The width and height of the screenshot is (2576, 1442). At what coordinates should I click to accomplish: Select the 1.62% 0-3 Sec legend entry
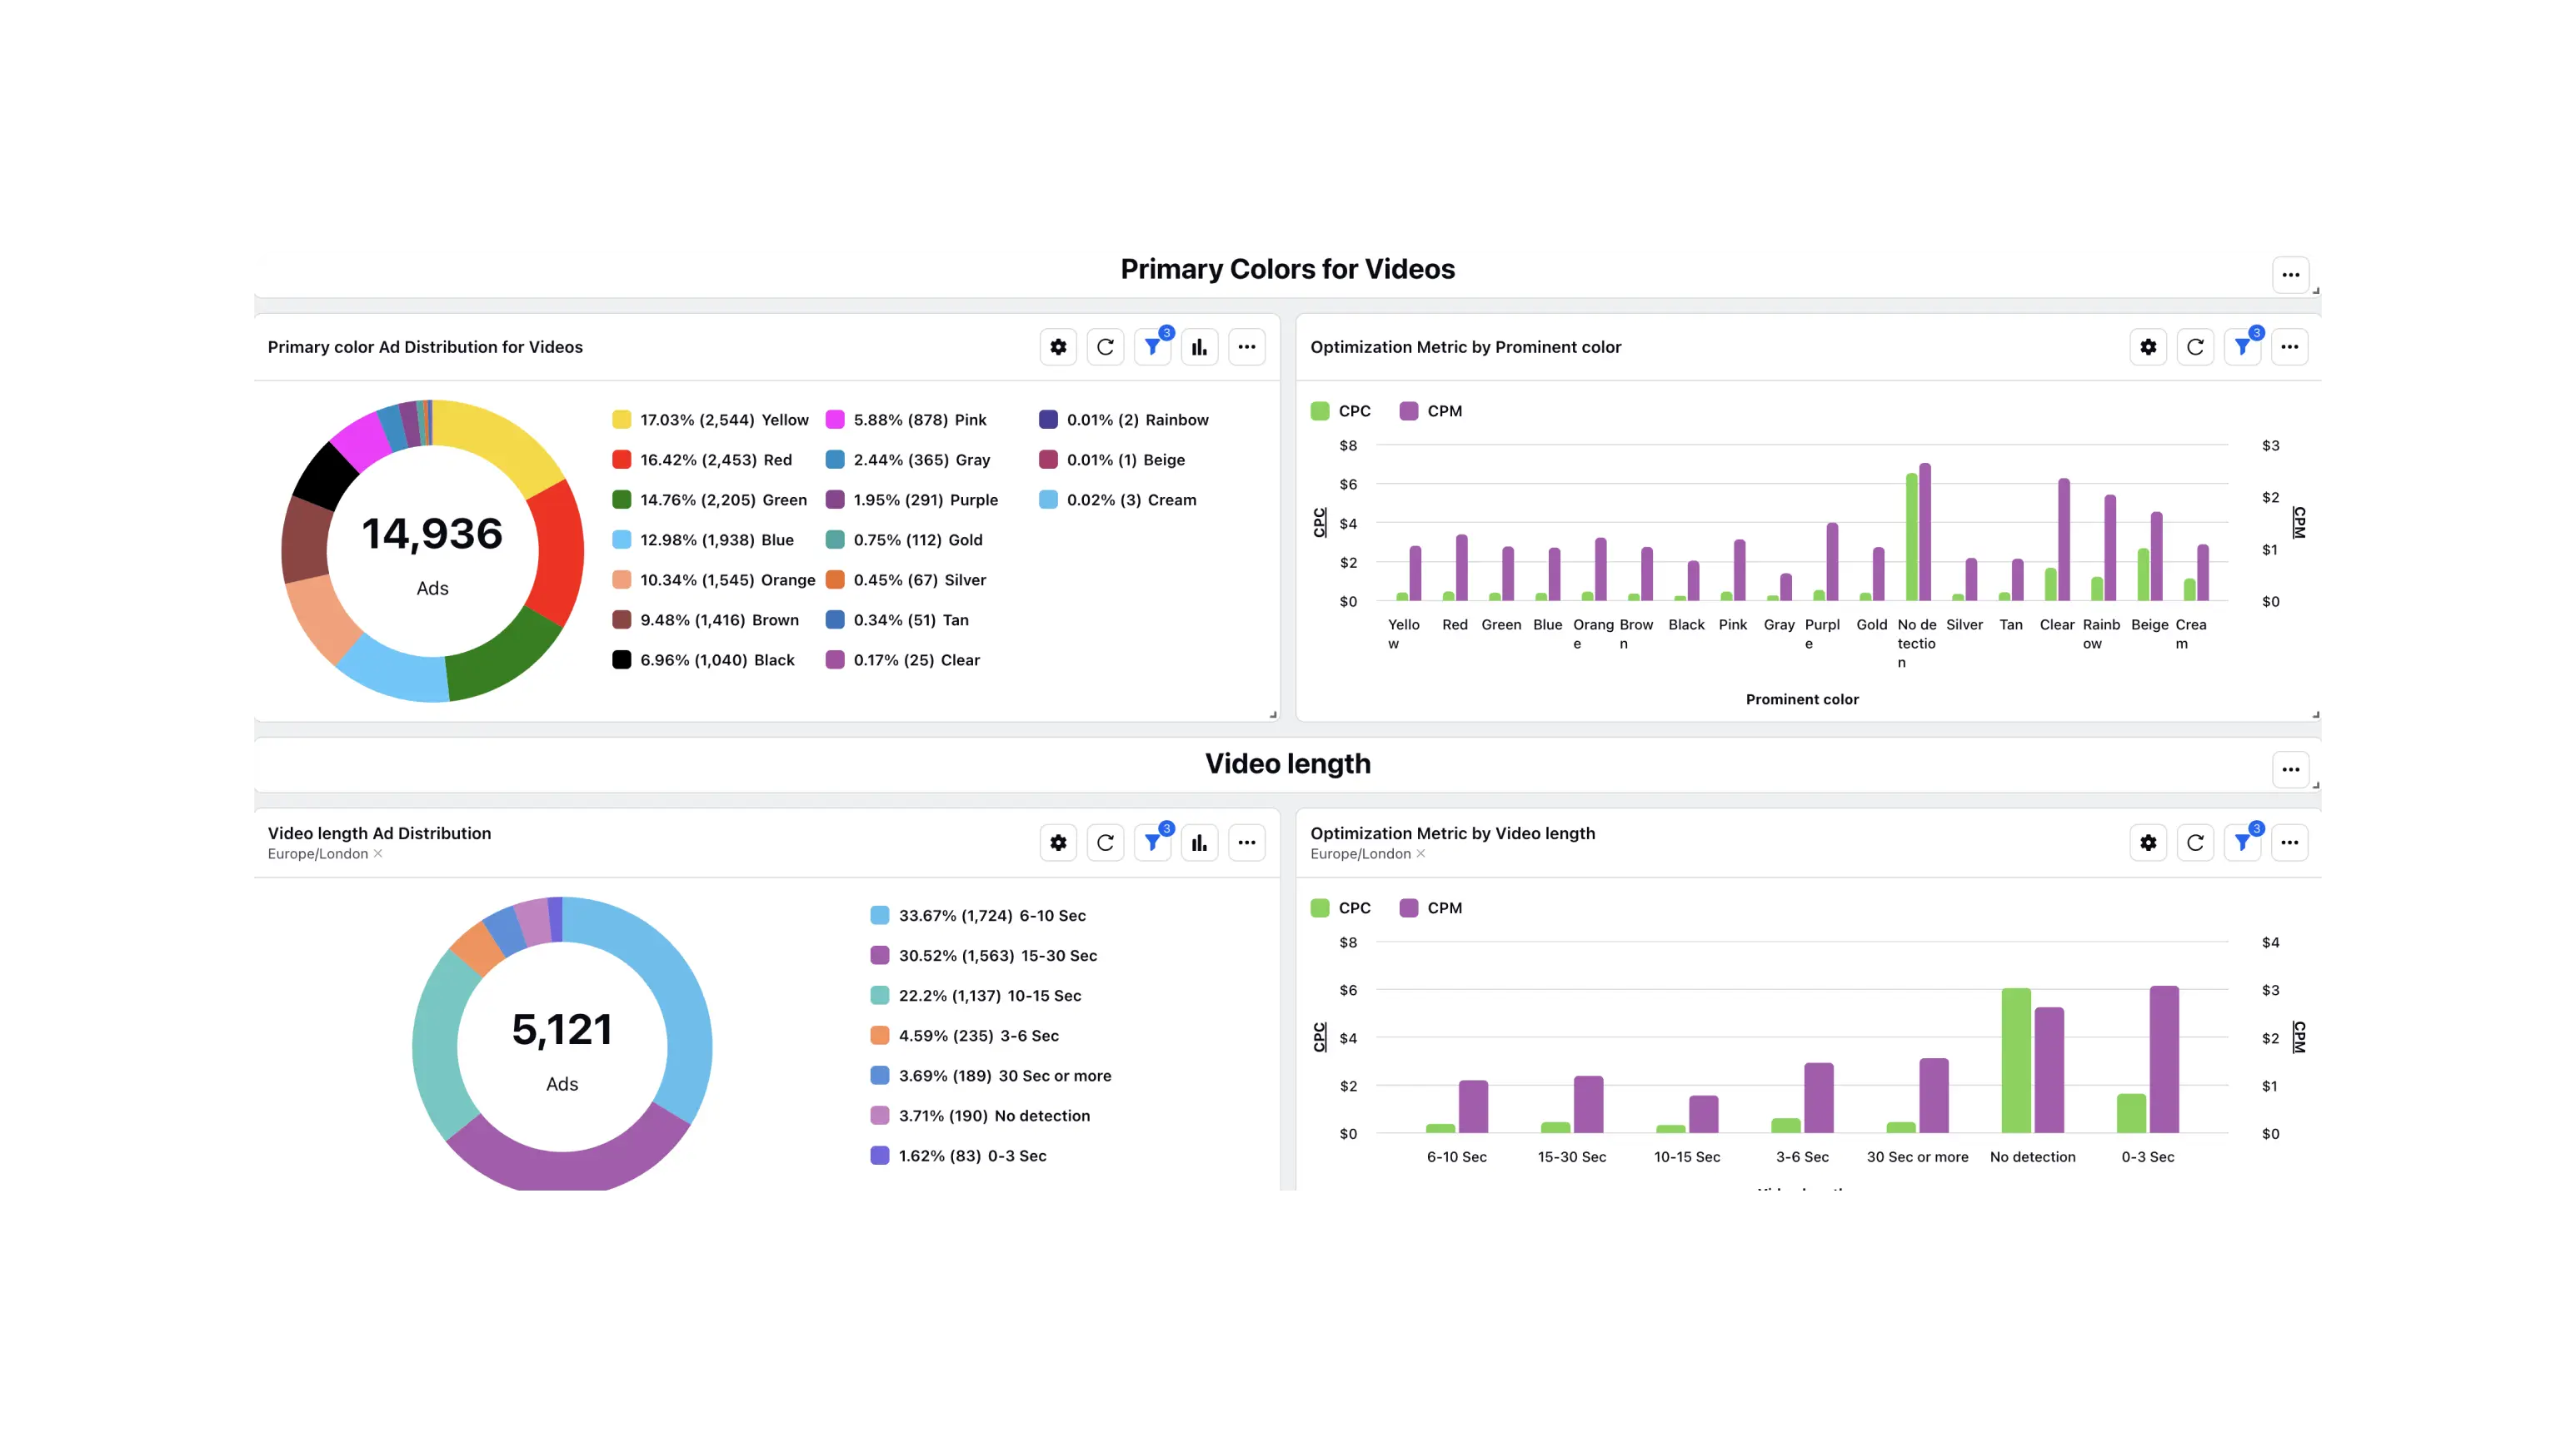coord(959,1156)
